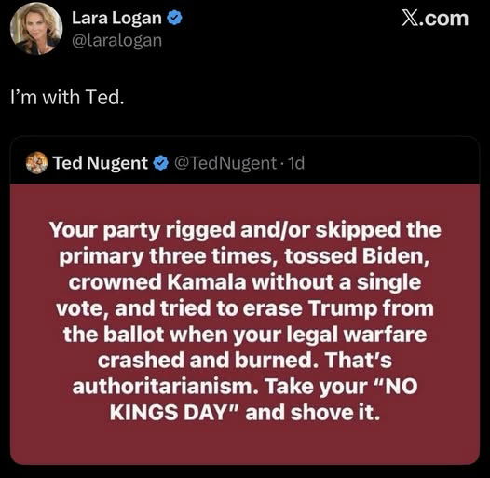Click "erase Trump from" text line

(x=338, y=308)
